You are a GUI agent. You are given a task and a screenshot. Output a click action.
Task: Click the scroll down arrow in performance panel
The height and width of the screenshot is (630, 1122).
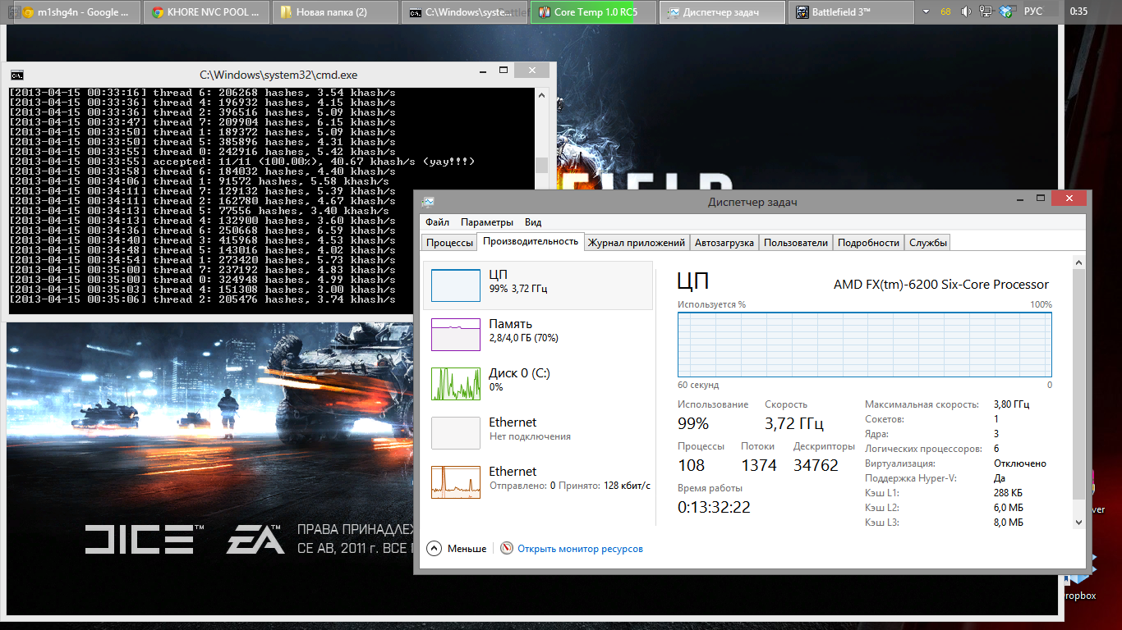(x=1078, y=522)
